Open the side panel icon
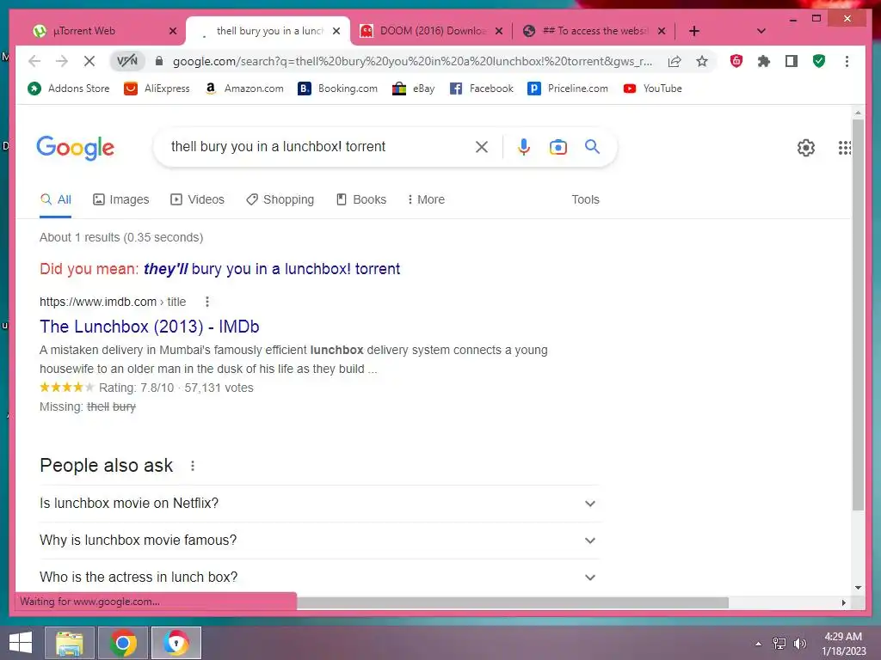The height and width of the screenshot is (660, 881). [x=792, y=61]
